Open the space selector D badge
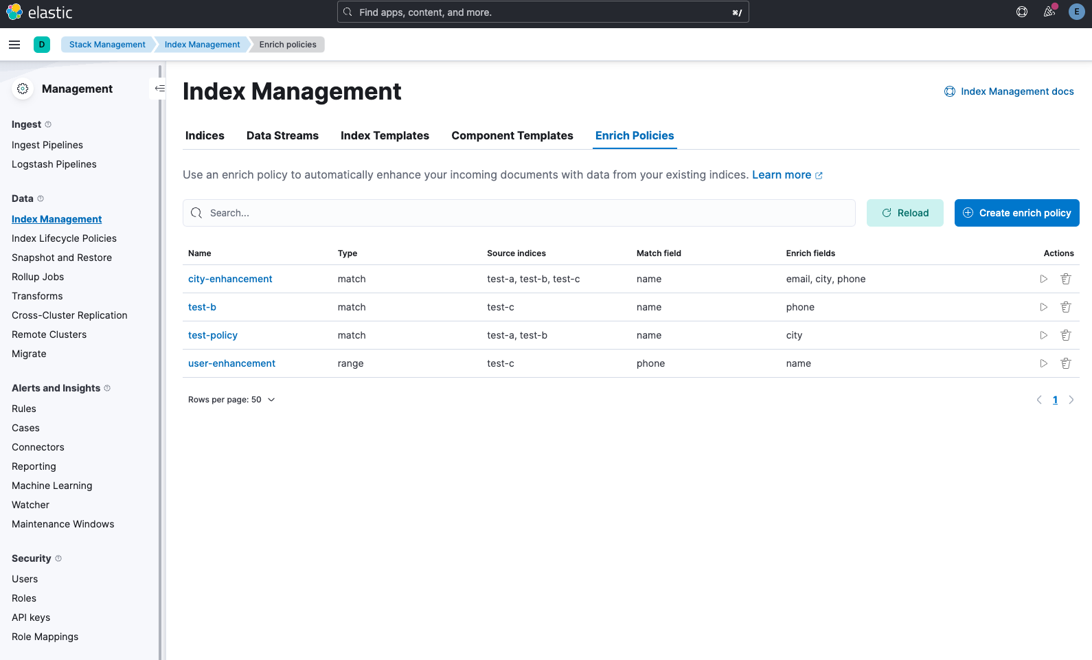 pyautogui.click(x=42, y=45)
